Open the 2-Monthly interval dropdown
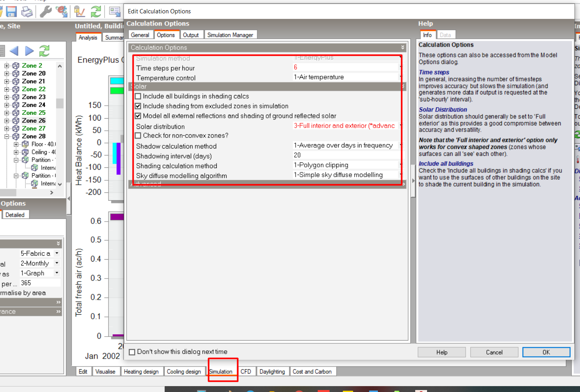 (57, 263)
